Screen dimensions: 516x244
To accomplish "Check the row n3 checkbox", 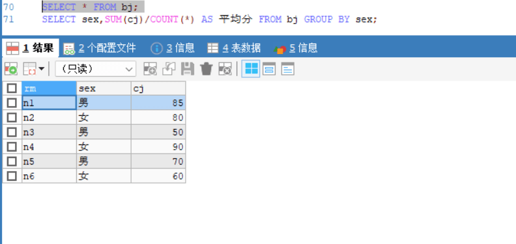I will pyautogui.click(x=12, y=132).
